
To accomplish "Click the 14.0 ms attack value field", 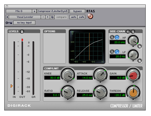I will coord(85,78).
